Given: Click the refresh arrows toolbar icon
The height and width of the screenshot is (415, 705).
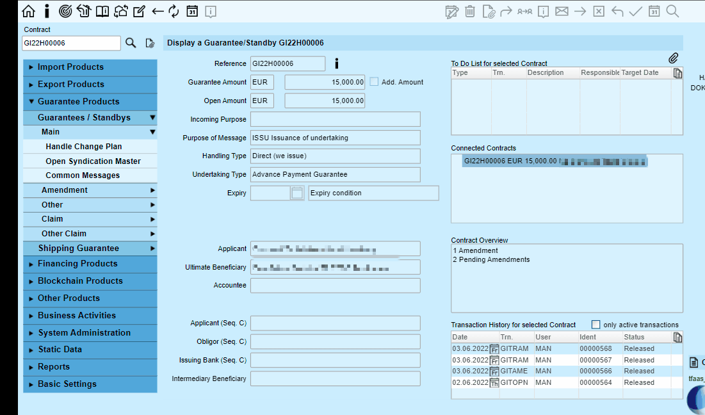Looking at the screenshot, I should pyautogui.click(x=174, y=12).
